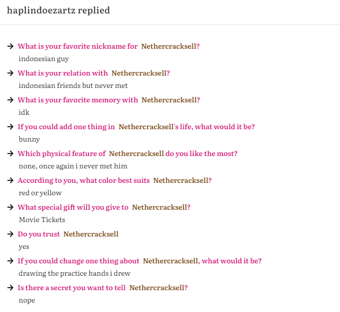Click Nethercracksell in the 'Do you trust' line
This screenshot has height=312, width=340.
pyautogui.click(x=91, y=234)
